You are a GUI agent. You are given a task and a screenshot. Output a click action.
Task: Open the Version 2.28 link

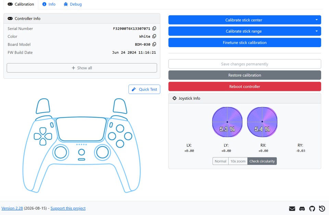tap(12, 208)
